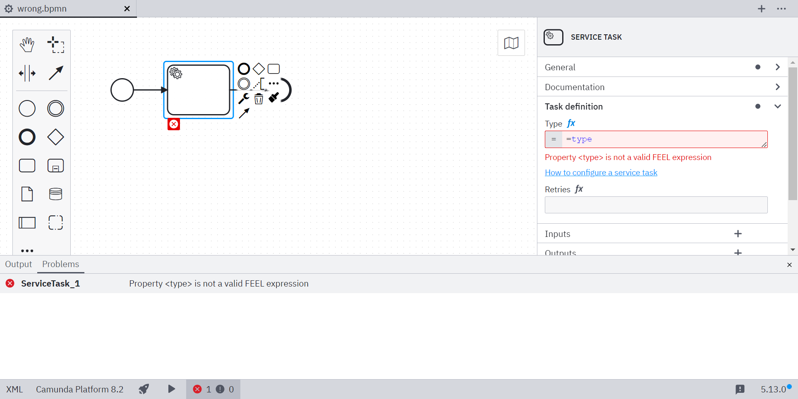Append end event from context pad
Image resolution: width=798 pixels, height=399 pixels.
(x=244, y=69)
